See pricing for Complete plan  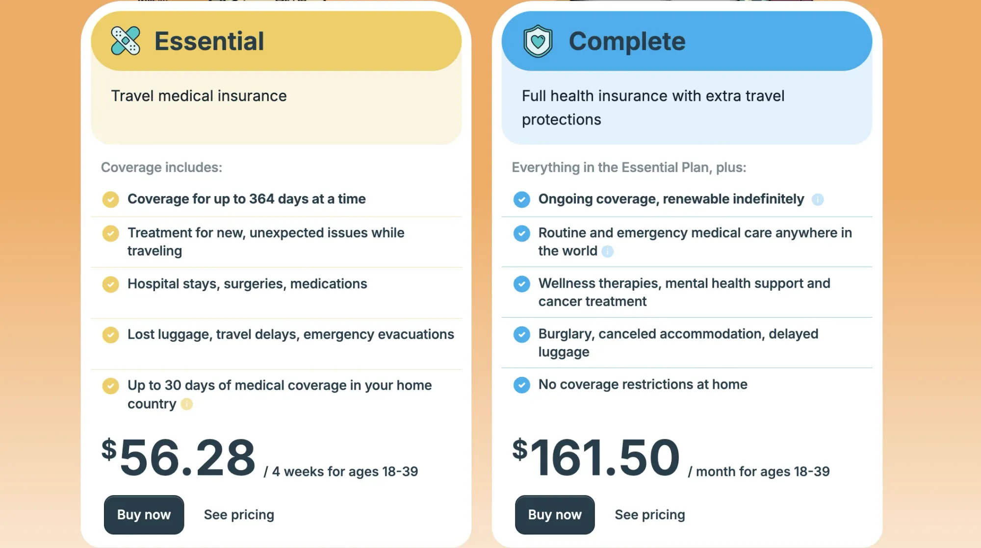click(650, 515)
